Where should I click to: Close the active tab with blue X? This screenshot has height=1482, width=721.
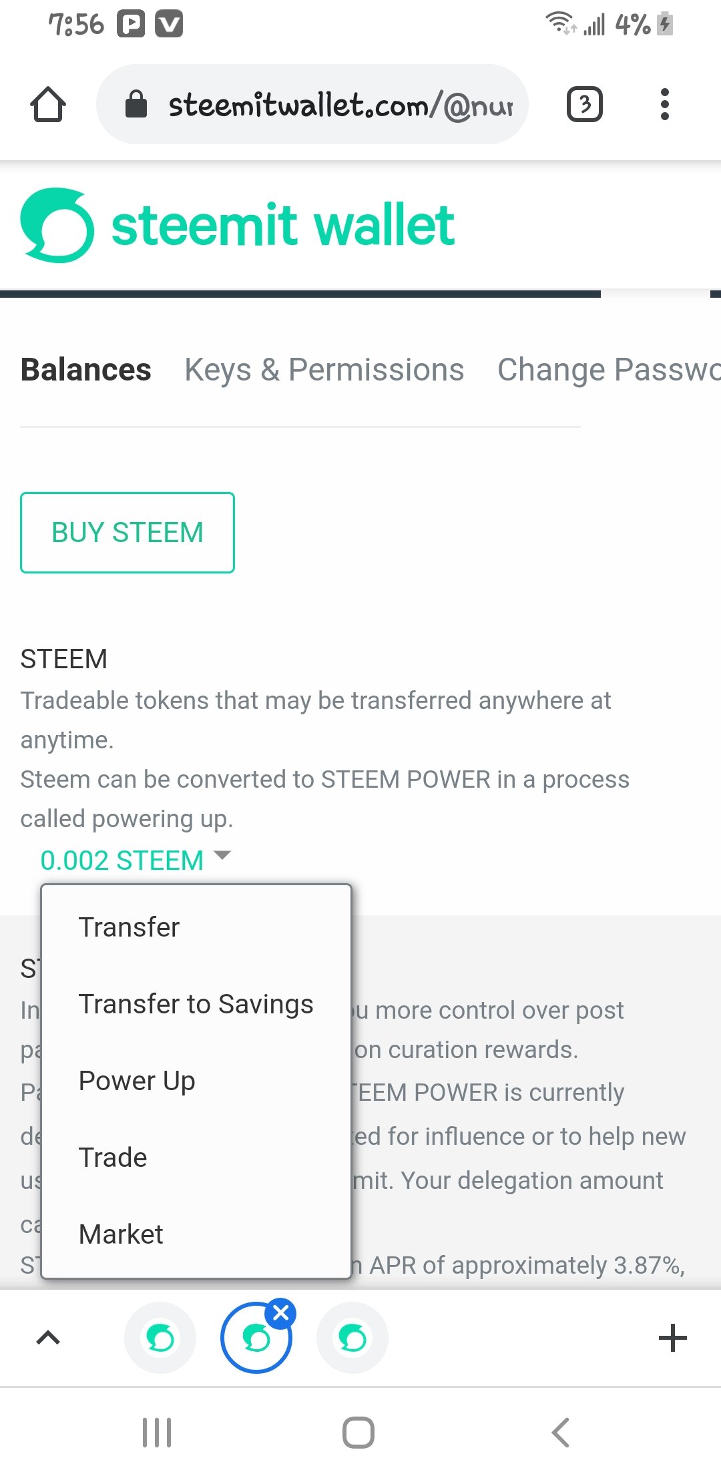tap(281, 1312)
